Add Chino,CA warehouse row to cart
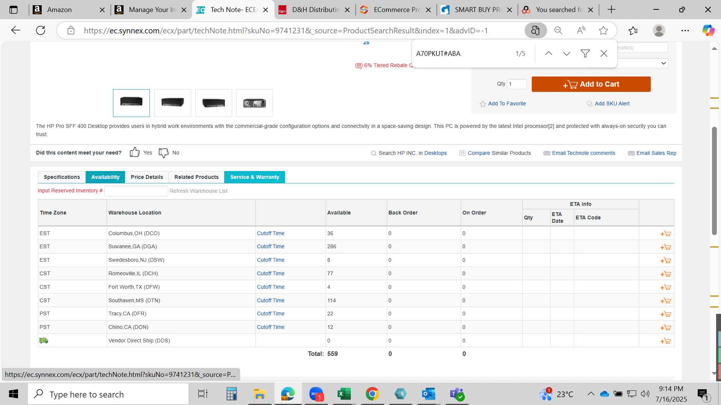 [x=665, y=328]
